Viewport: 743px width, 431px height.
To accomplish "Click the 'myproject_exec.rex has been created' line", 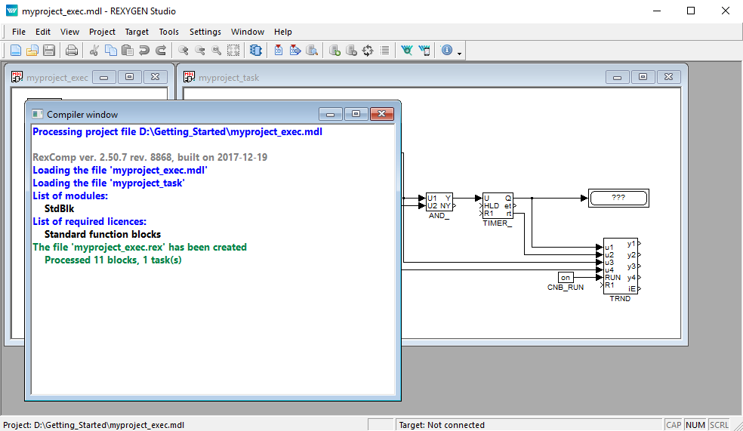I will click(140, 247).
